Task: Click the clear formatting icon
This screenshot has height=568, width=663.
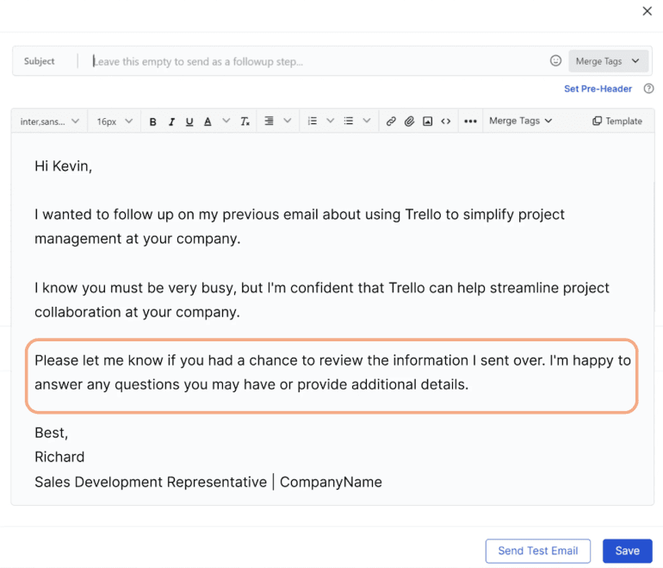Action: coord(245,122)
